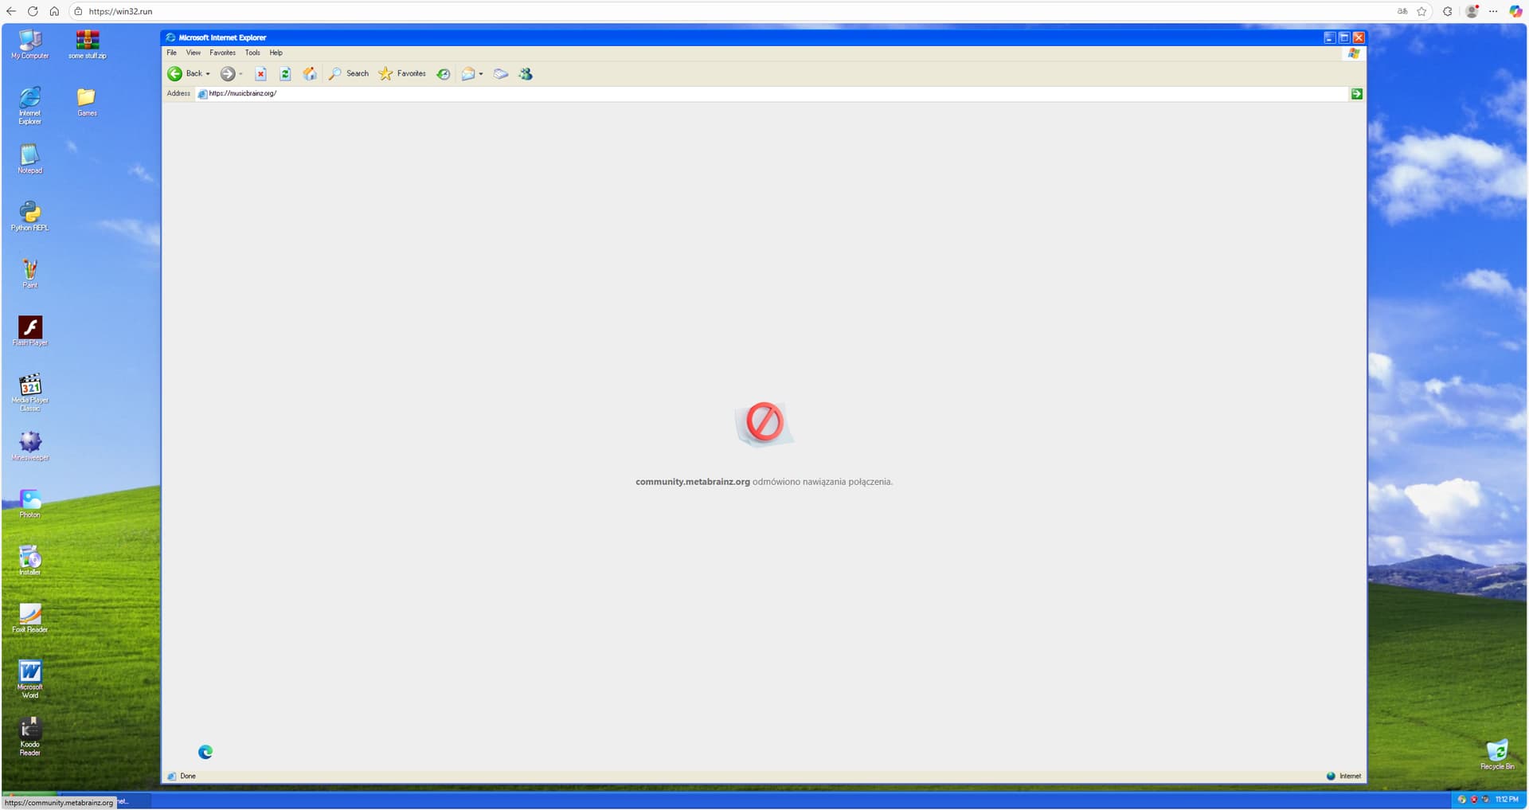
Task: Select the Installer desktop icon
Action: pyautogui.click(x=30, y=561)
